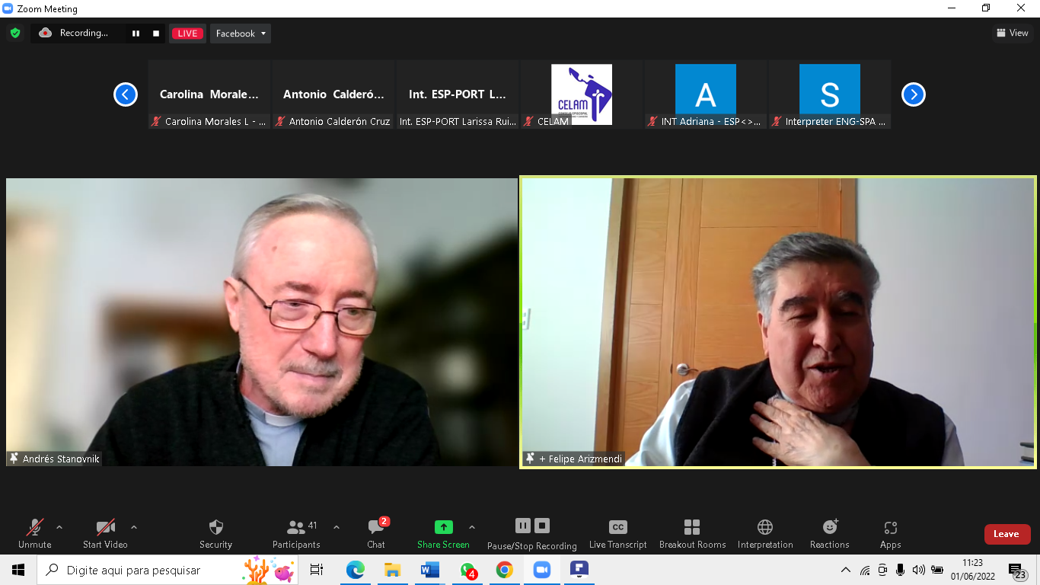Open the Facebook live stream dropdown
Screen dimensions: 1040x585
click(241, 34)
